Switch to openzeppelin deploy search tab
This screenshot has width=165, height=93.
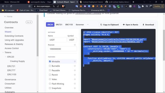pos(39,2)
